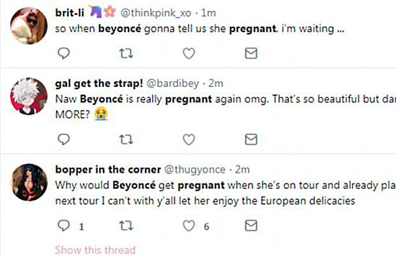Like the tweet by @bardibey
Screen dimensions: 396x256
pos(188,140)
